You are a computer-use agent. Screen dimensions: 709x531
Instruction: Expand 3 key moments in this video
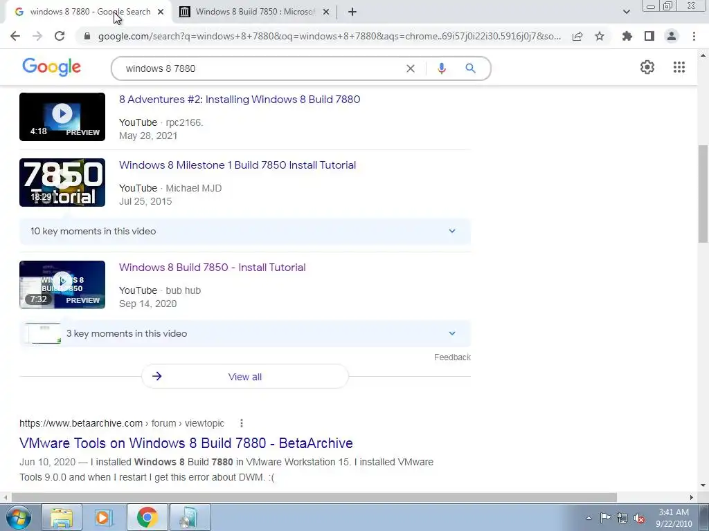click(244, 333)
